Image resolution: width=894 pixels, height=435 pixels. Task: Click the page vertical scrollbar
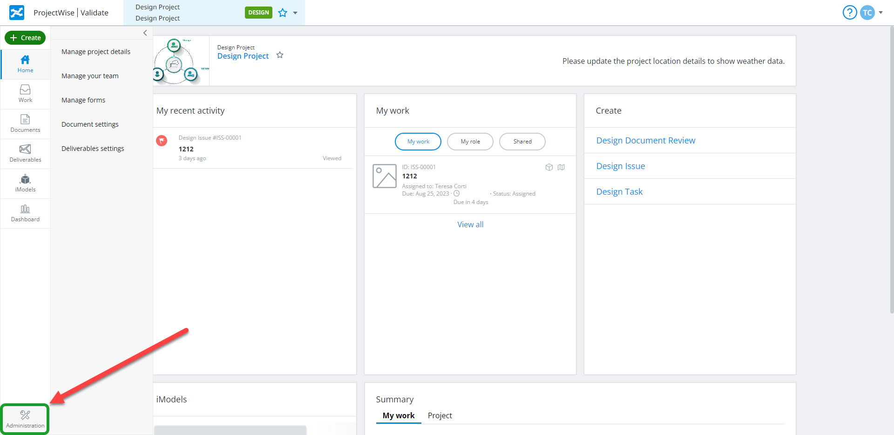point(891,170)
